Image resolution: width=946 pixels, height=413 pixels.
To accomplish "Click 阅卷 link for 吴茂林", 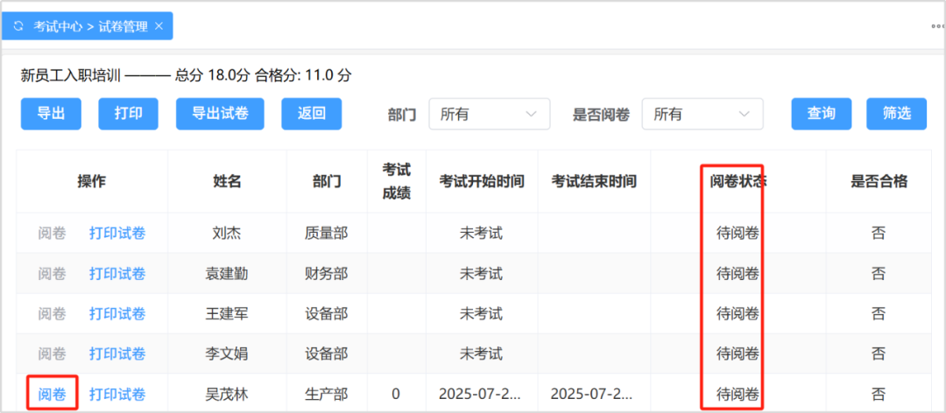I will pyautogui.click(x=53, y=395).
